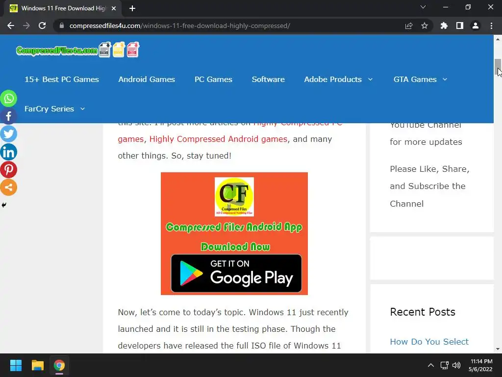502x377 pixels.
Task: Click the scrollbar down arrow
Action: (x=498, y=349)
